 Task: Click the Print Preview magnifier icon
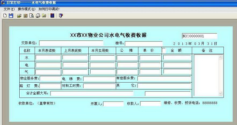(32, 16)
